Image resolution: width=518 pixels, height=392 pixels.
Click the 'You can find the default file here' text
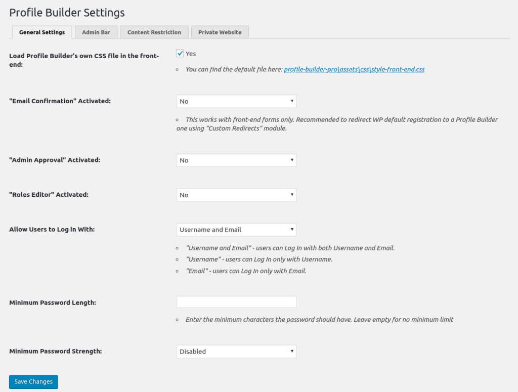pyautogui.click(x=234, y=69)
